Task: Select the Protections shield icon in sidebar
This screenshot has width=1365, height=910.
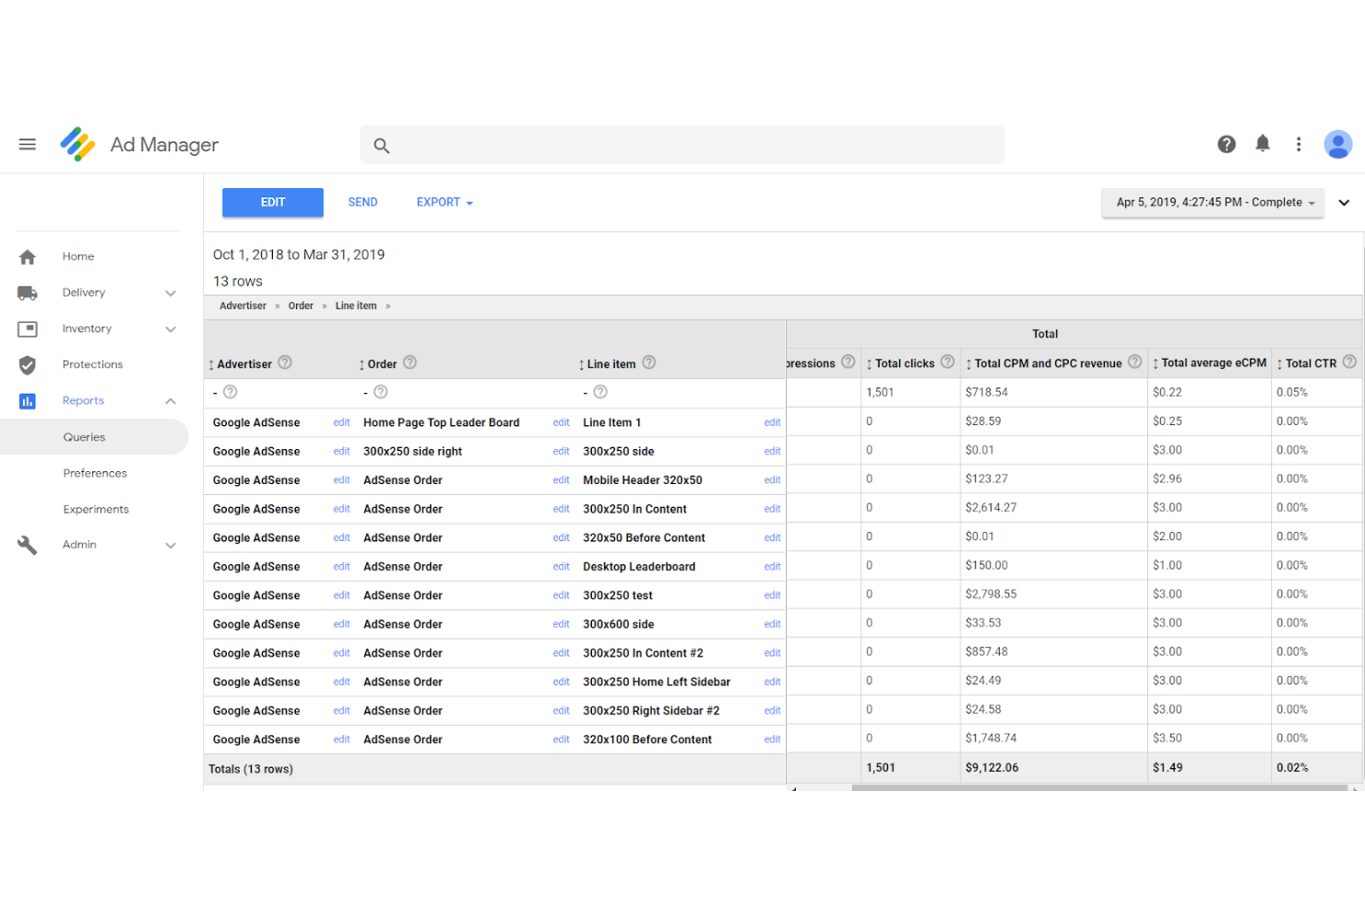Action: [x=28, y=364]
